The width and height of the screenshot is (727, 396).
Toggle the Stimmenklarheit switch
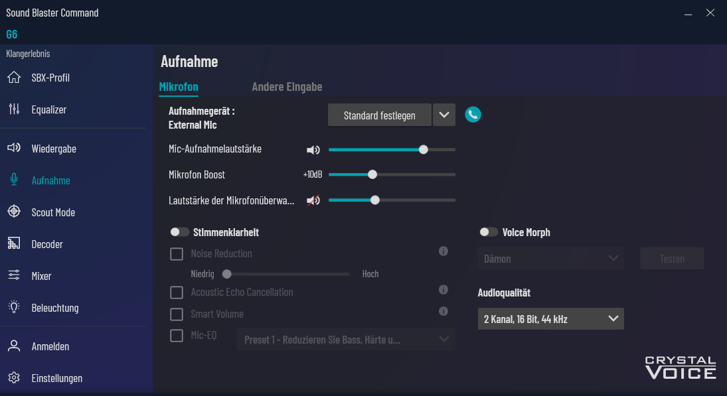[x=179, y=231]
